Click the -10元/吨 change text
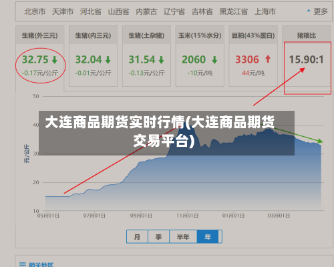334x267 pixels. pos(200,73)
